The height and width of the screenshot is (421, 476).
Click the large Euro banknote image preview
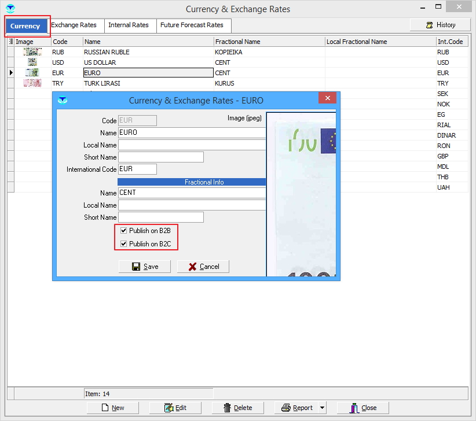[301, 194]
